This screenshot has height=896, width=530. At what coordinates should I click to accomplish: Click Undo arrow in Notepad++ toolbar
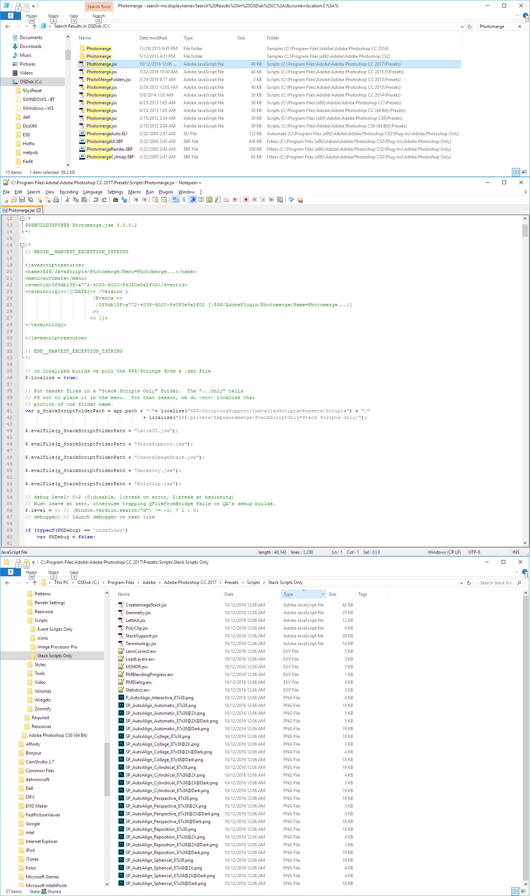coord(95,200)
